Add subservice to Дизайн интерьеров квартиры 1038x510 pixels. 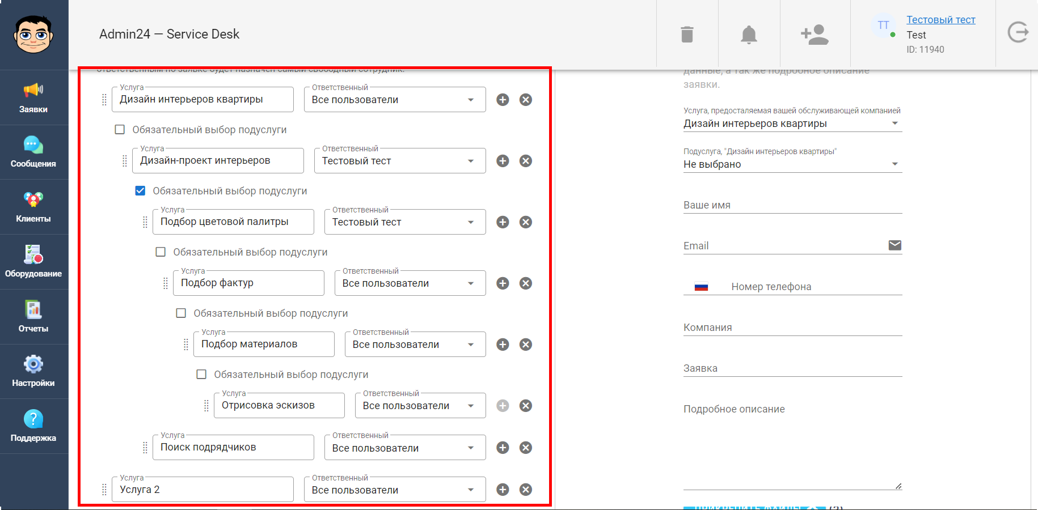point(503,100)
